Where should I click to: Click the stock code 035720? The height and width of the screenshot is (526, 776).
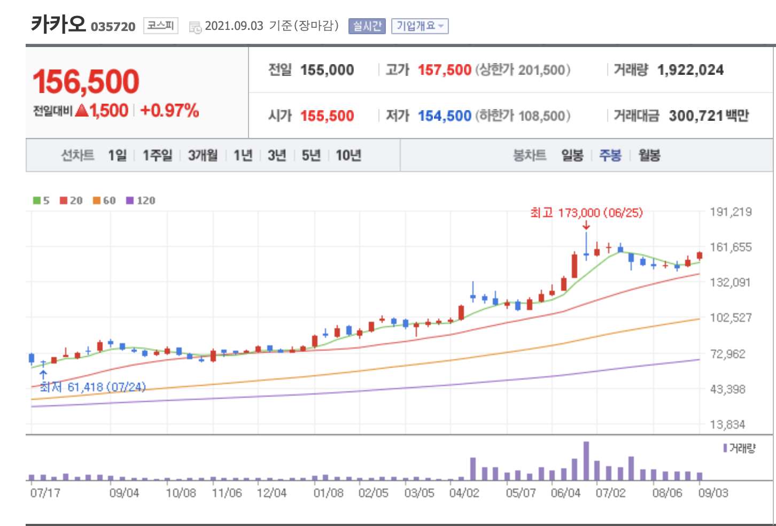tap(113, 27)
